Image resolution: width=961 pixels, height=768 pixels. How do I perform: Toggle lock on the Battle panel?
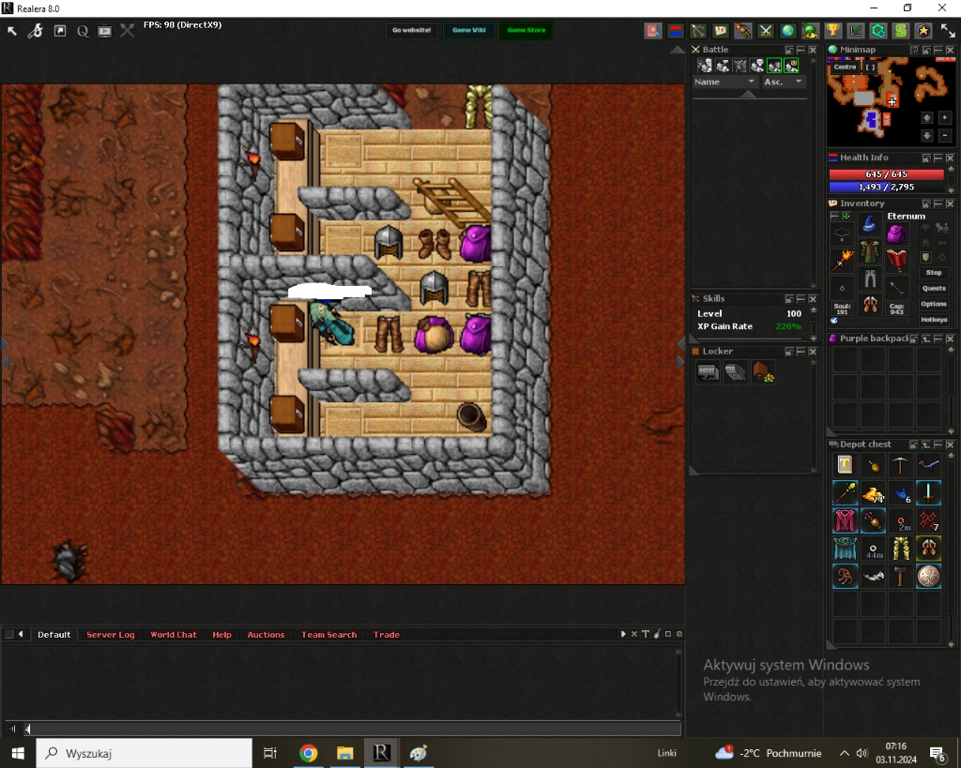[x=789, y=50]
